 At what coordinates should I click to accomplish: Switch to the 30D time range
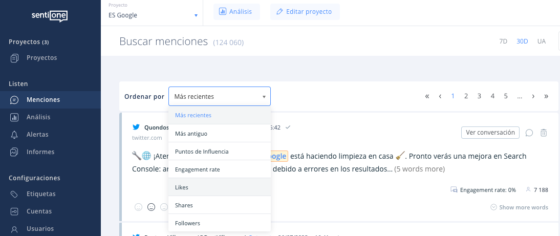(x=522, y=41)
